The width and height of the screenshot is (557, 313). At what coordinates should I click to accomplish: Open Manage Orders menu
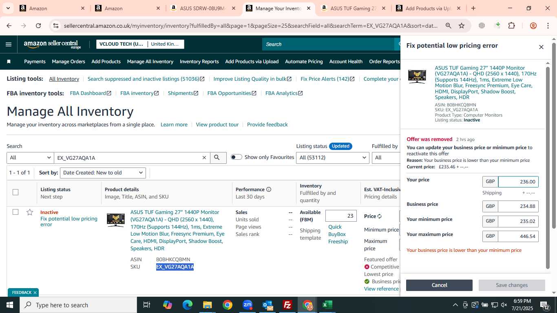point(69,62)
